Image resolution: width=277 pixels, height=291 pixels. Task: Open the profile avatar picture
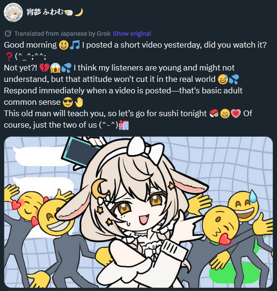click(13, 12)
